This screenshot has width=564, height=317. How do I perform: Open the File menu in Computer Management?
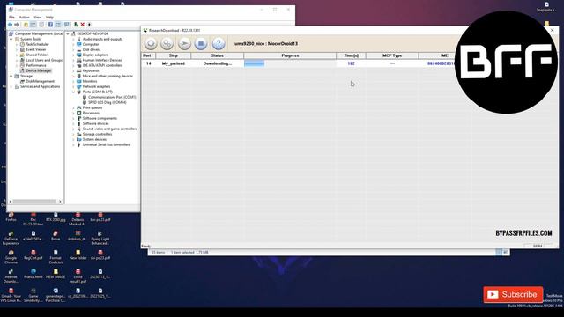tap(11, 18)
